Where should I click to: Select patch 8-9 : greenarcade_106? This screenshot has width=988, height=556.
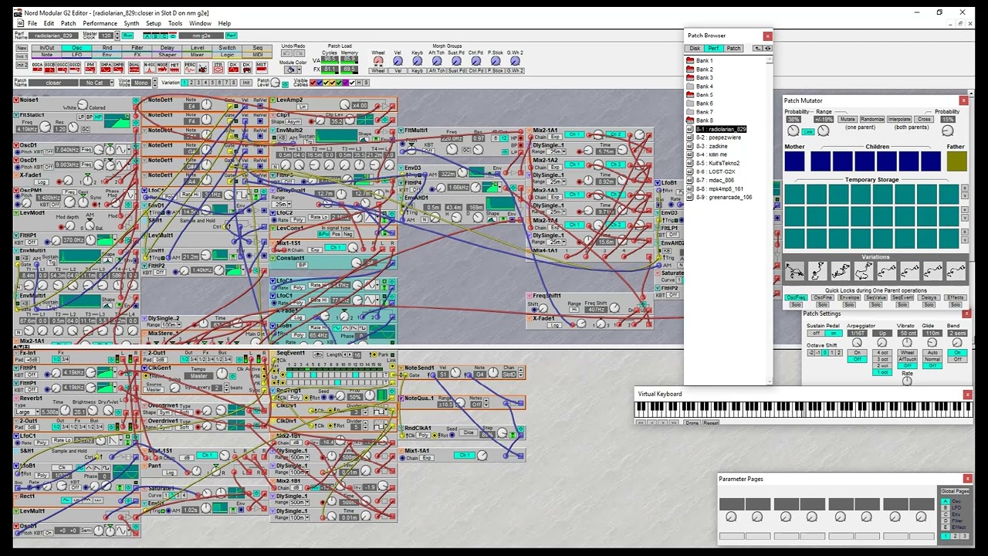(x=723, y=197)
